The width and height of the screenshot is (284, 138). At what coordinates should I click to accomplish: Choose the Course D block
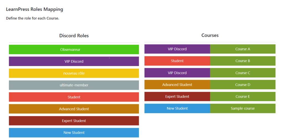[x=243, y=85]
